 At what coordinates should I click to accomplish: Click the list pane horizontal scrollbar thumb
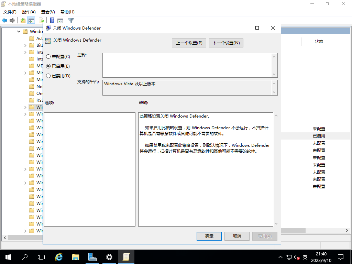[293, 231]
